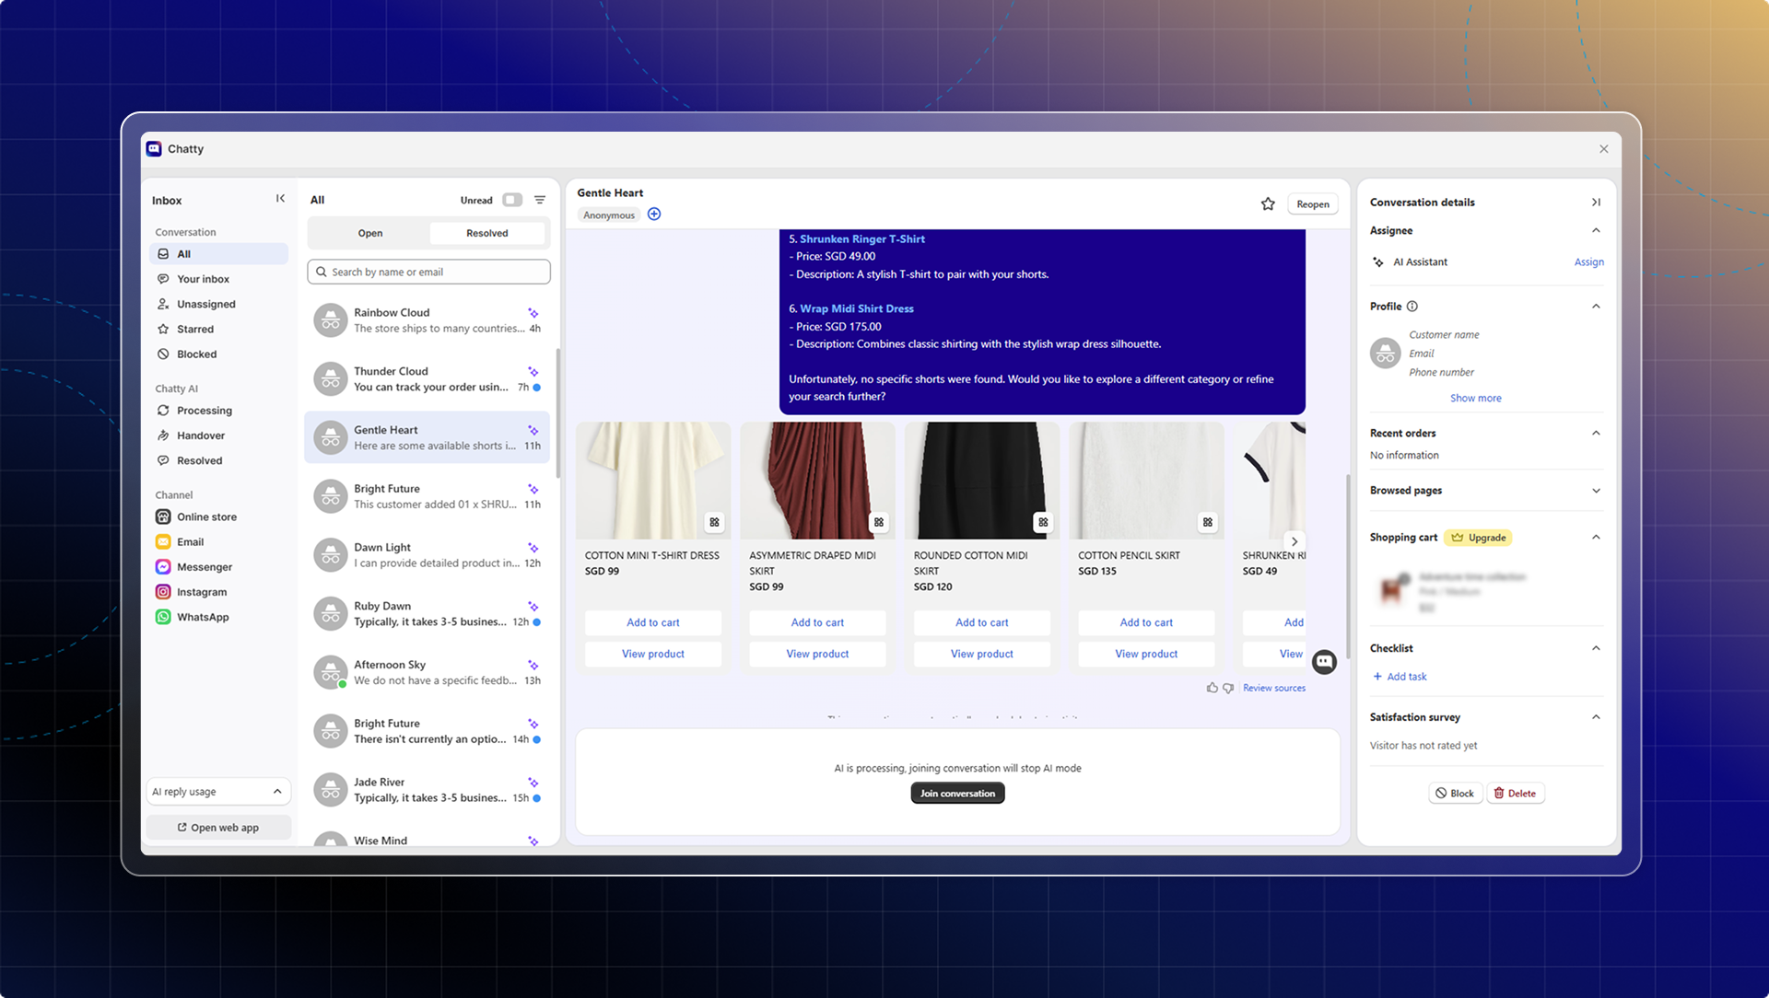
Task: Open the Instagram channel
Action: pos(201,592)
